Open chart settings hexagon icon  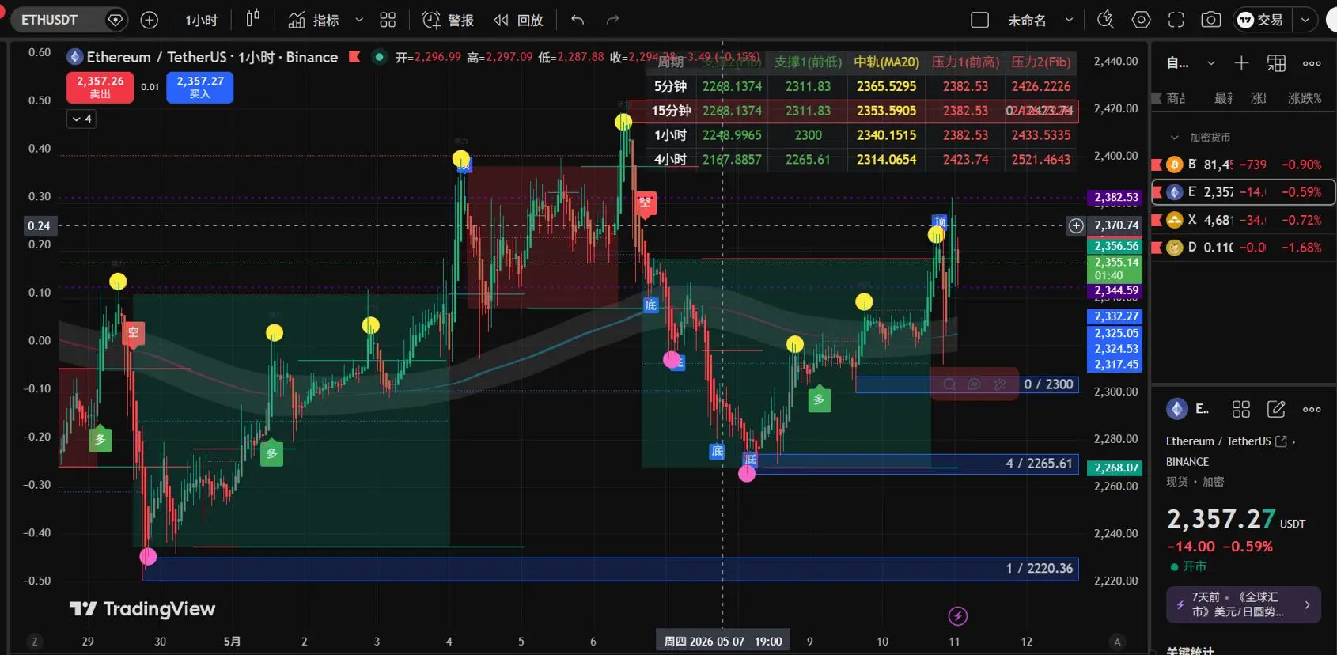pos(1141,20)
